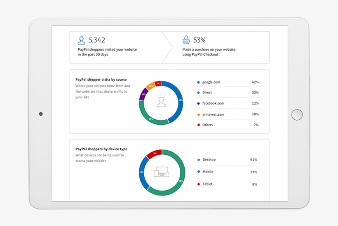Click the Others legend label
Image resolution: width=338 pixels, height=226 pixels.
click(x=207, y=125)
